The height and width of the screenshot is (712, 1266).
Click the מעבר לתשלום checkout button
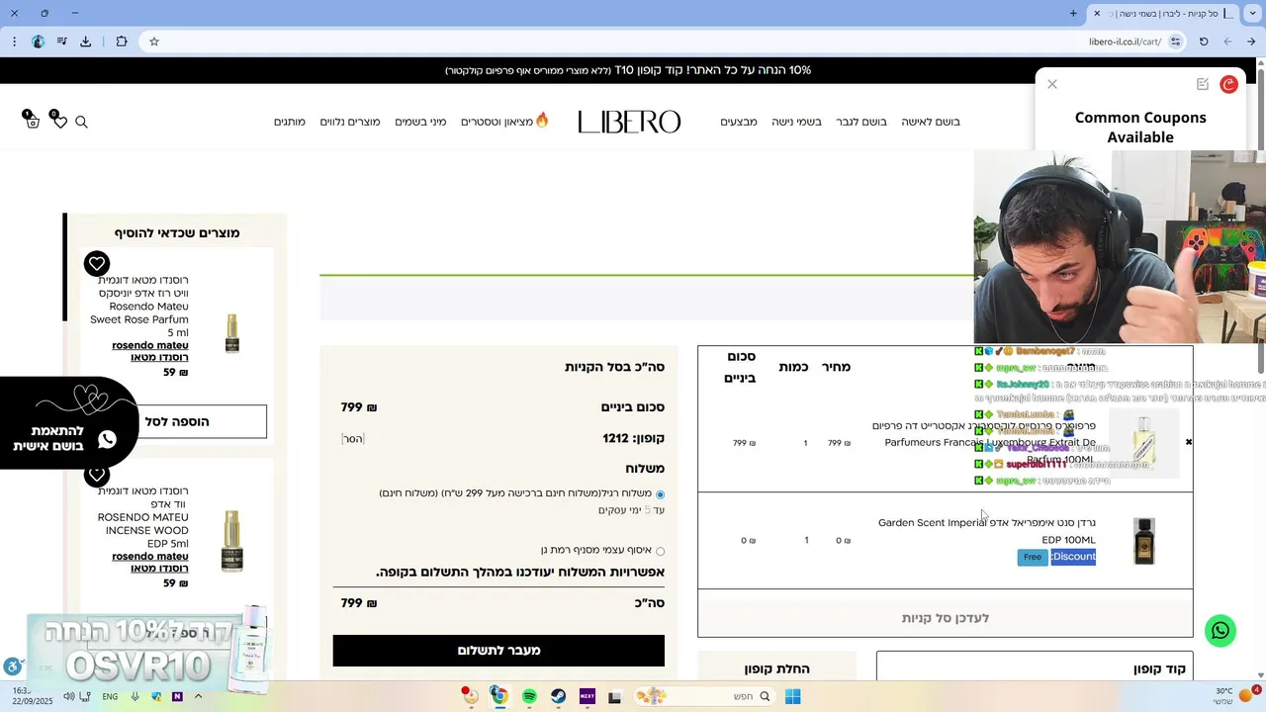[498, 651]
